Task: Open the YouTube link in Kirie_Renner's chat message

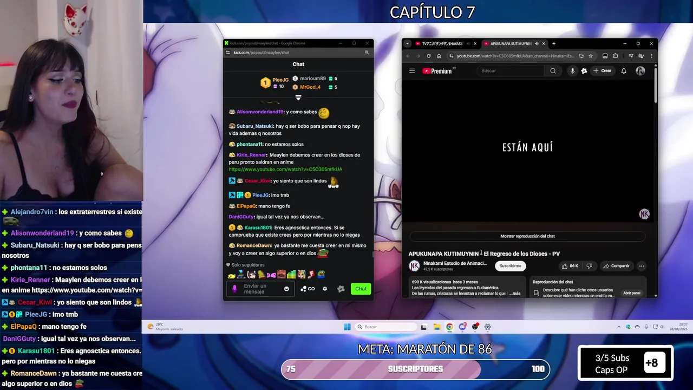Action: pyautogui.click(x=285, y=169)
